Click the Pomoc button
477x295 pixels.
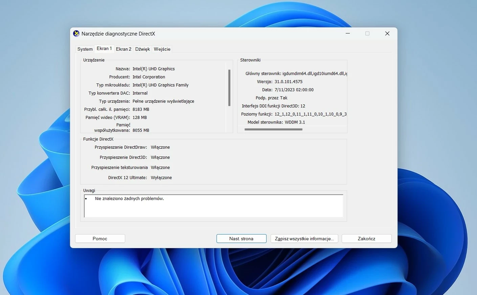(x=100, y=239)
